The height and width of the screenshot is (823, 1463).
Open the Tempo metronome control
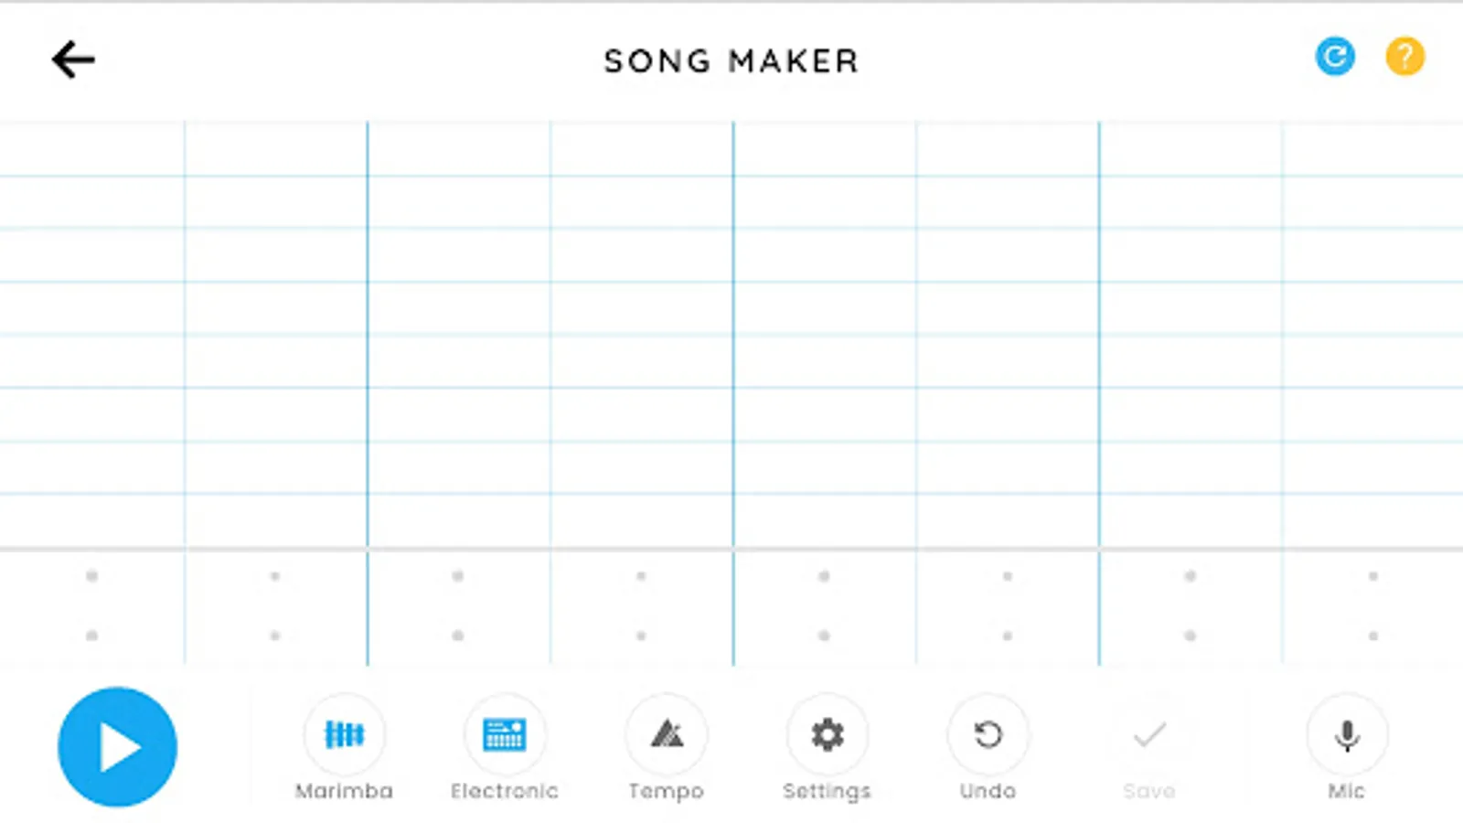667,734
